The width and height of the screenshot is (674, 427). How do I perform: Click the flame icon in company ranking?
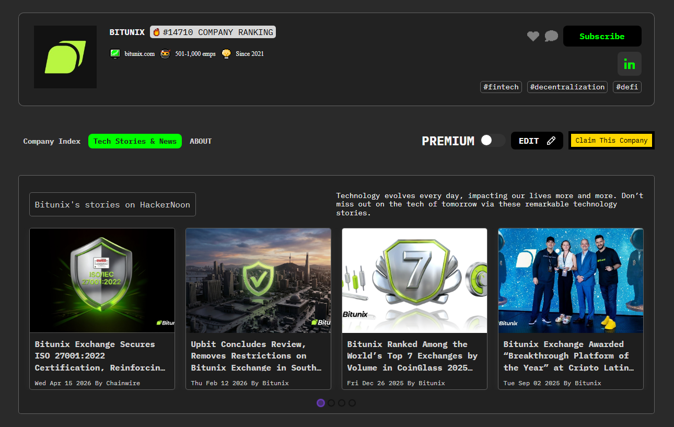156,32
